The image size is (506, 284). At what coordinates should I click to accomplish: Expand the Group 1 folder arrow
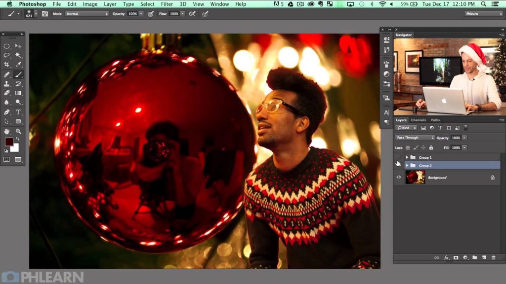click(407, 157)
